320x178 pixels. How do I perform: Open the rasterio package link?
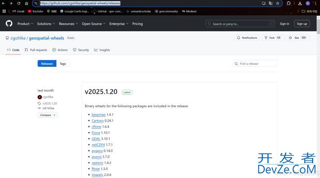coord(97,163)
